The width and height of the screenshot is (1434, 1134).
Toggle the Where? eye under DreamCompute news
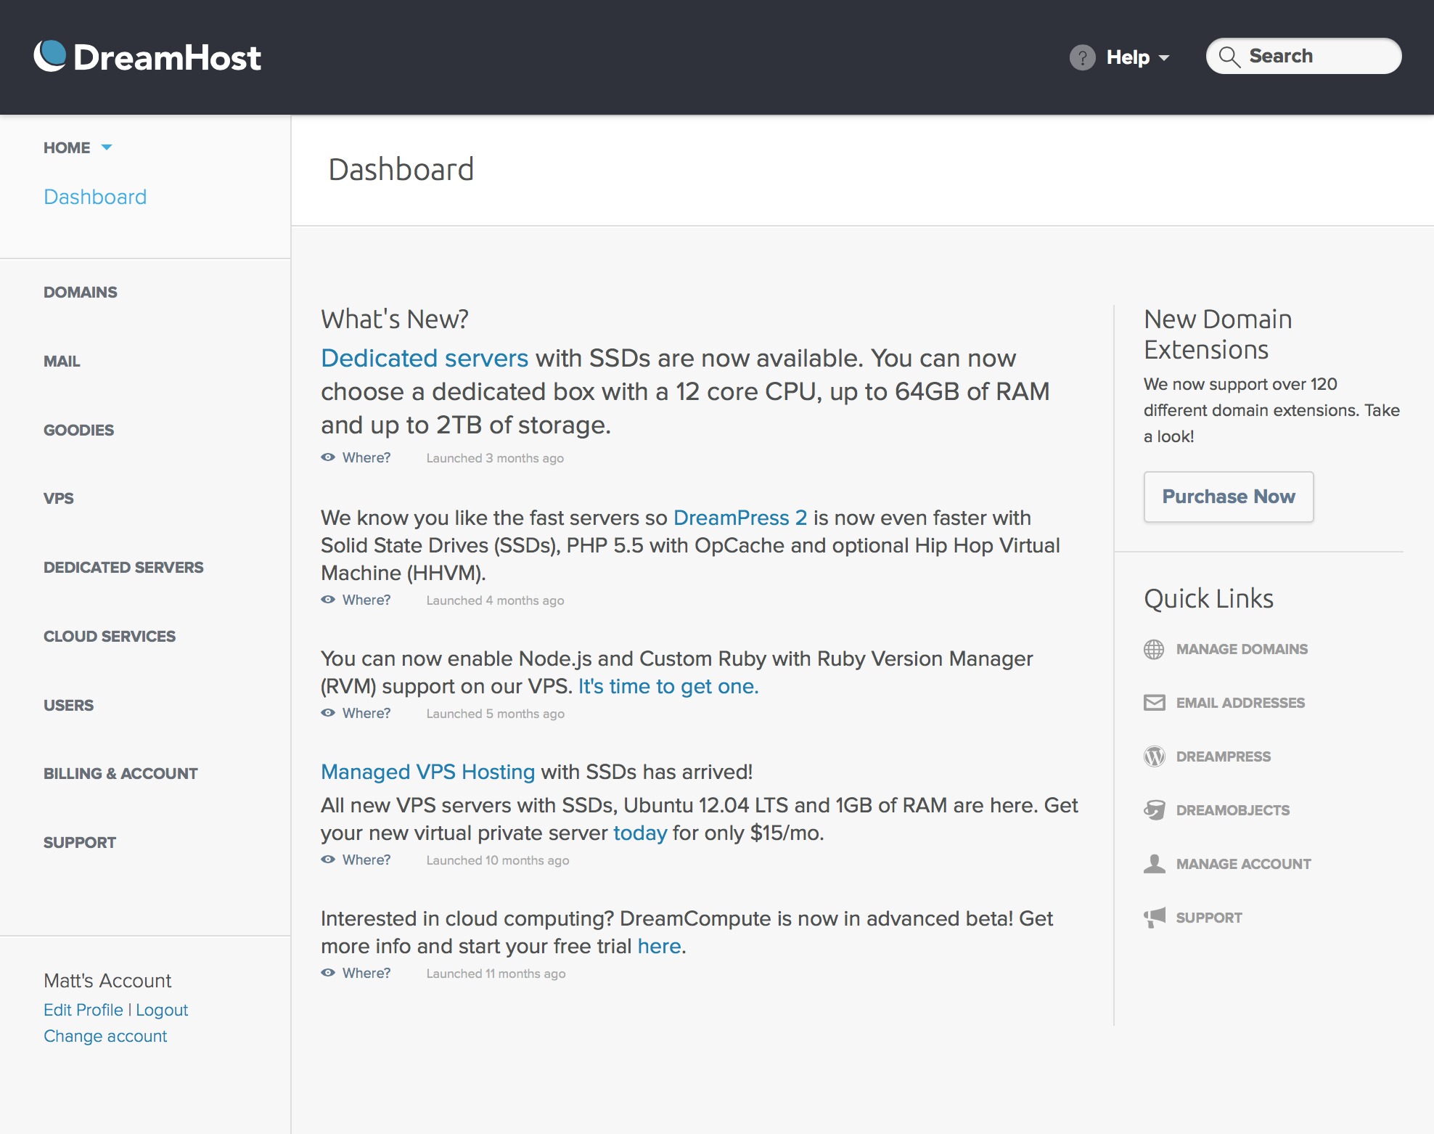click(x=328, y=973)
